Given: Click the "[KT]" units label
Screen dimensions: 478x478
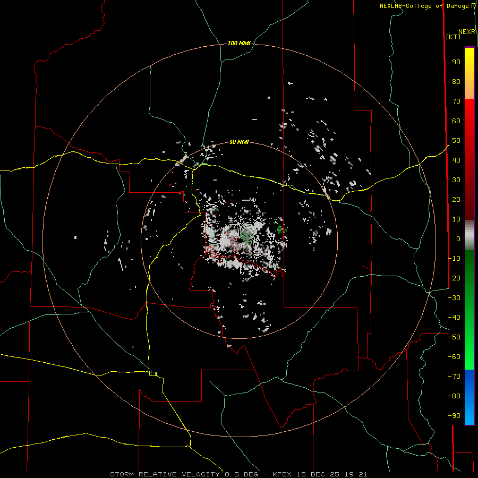Looking at the screenshot, I should (x=454, y=37).
